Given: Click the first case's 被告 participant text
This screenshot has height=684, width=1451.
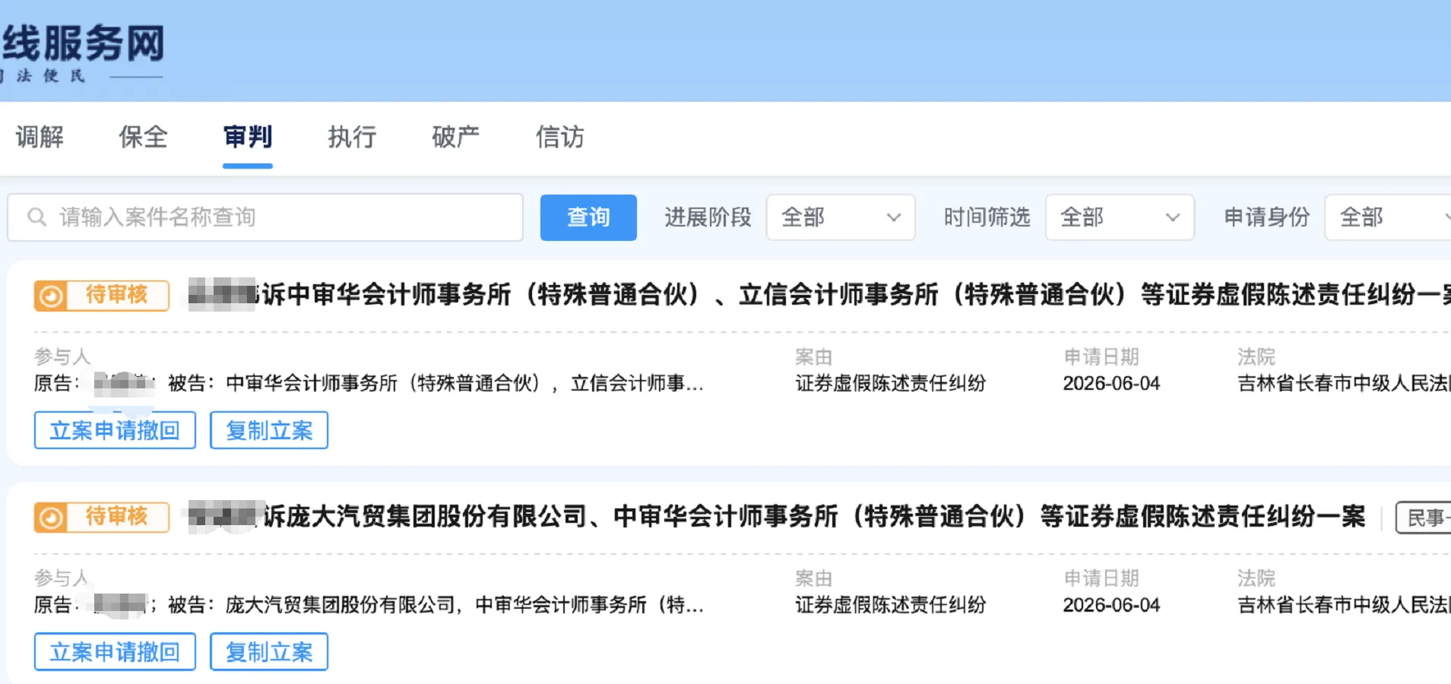Looking at the screenshot, I should point(436,383).
